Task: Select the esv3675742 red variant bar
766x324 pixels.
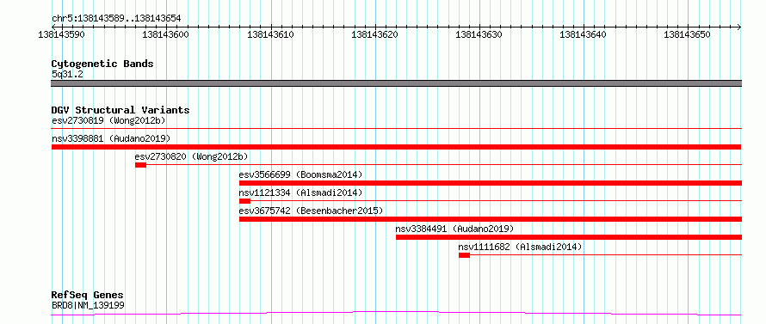Action: (491, 218)
